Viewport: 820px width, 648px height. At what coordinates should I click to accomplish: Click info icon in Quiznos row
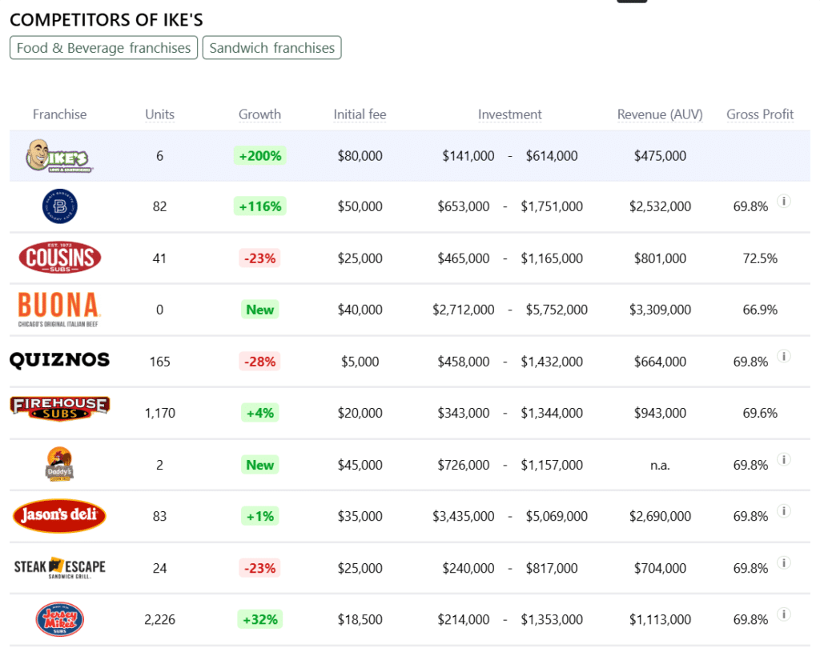(783, 357)
